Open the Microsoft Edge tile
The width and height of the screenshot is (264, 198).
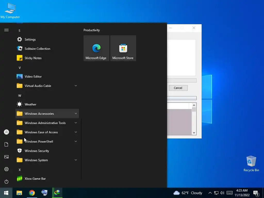click(96, 48)
